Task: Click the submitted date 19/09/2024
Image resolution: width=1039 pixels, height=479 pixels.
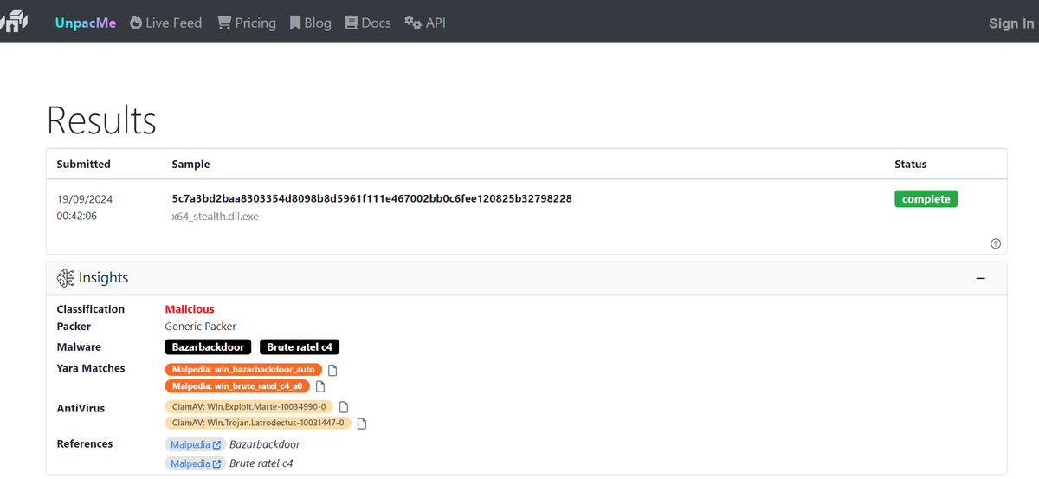Action: 85,198
